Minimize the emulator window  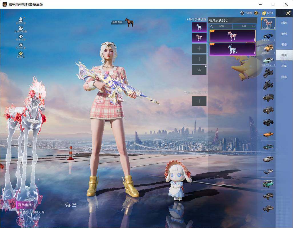pos(260,4)
